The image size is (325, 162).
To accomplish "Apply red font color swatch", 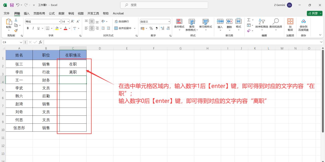I will pos(66,28).
